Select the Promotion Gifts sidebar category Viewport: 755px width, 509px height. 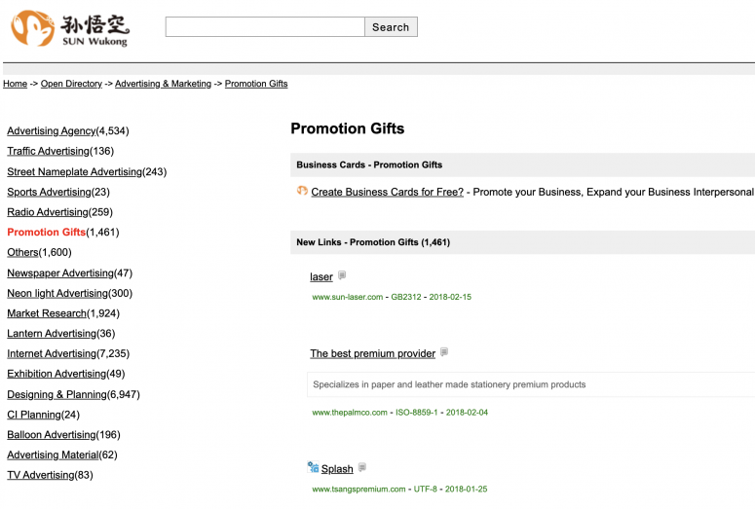click(46, 233)
